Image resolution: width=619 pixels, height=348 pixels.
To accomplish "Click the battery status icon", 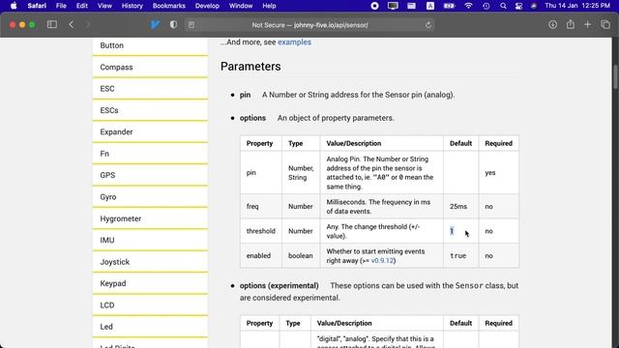I will tap(449, 6).
